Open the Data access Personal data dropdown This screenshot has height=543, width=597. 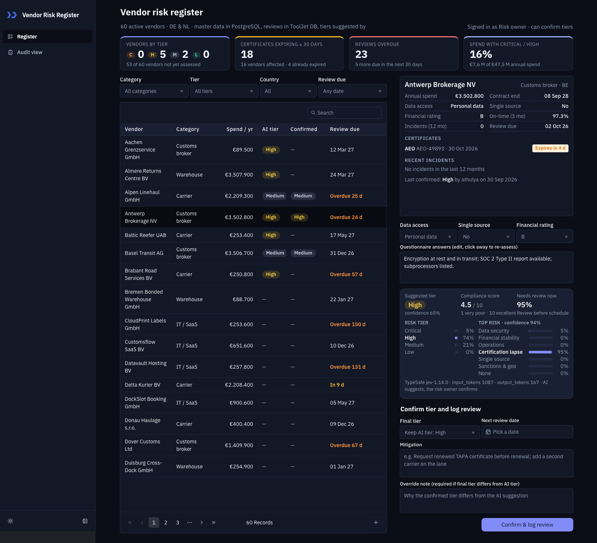[428, 237]
